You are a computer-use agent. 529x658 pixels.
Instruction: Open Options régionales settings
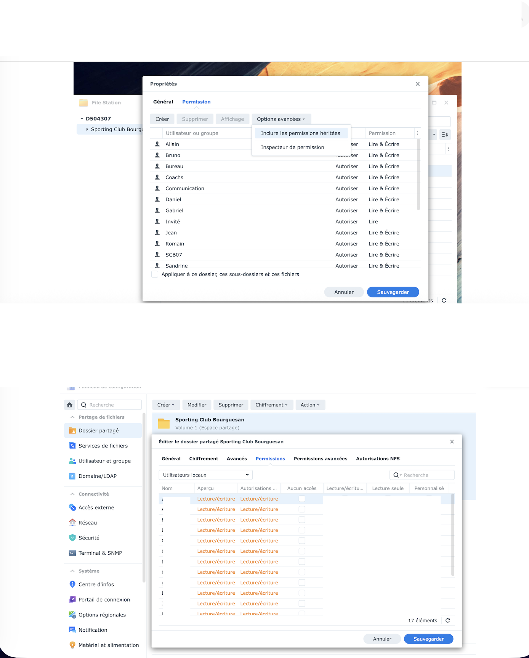click(103, 615)
